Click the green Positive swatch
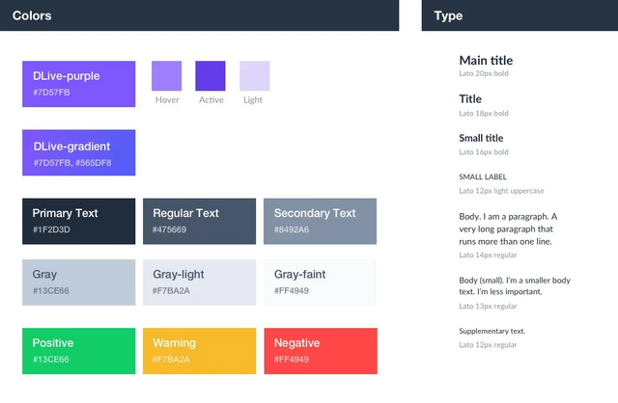Image resolution: width=618 pixels, height=403 pixels. [79, 351]
